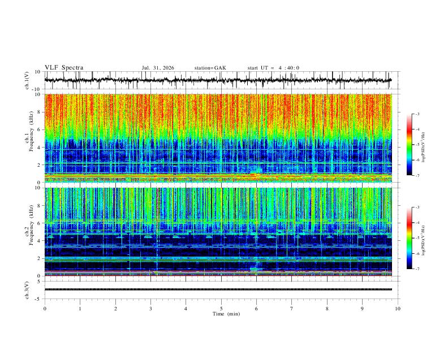Click the ch.3(V) flat signal trace
448x346 pixels.
(x=218, y=289)
